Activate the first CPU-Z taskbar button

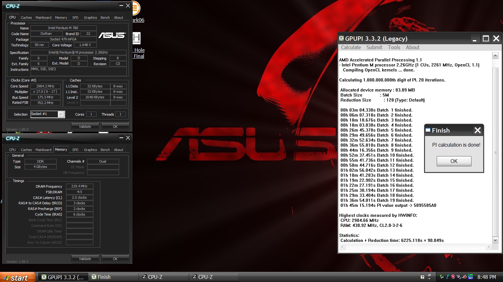[163, 277]
